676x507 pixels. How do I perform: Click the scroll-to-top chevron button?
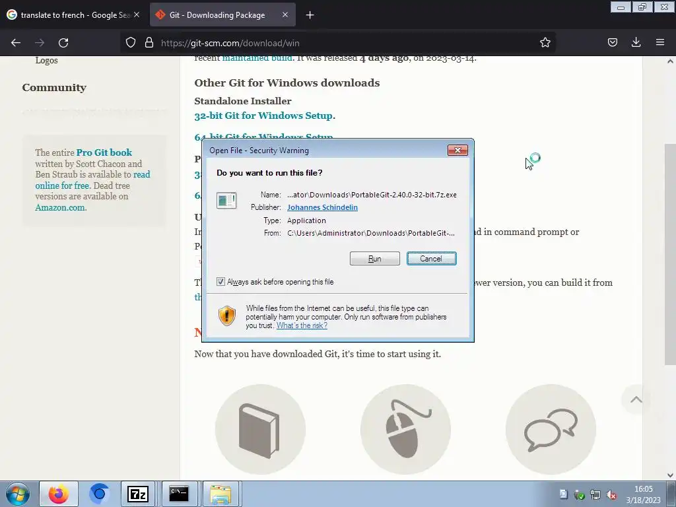(636, 399)
